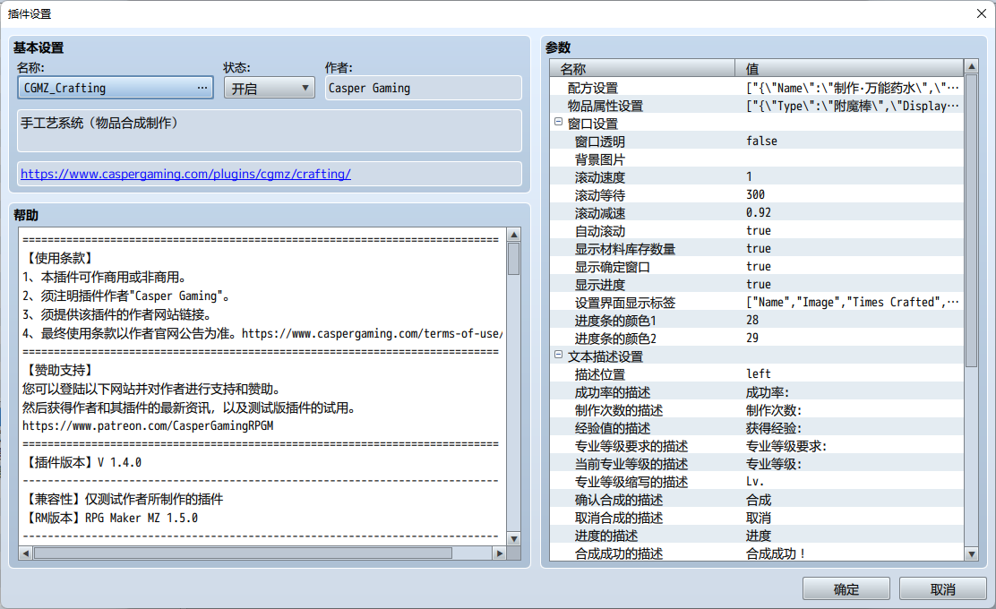Image resolution: width=996 pixels, height=609 pixels.
Task: Click the 【插件版本】V 1.4.0 help line
Action: (82, 462)
